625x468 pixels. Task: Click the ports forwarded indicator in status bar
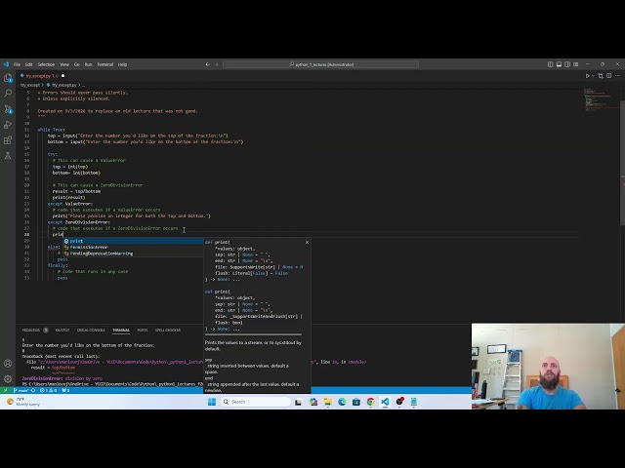click(65, 390)
